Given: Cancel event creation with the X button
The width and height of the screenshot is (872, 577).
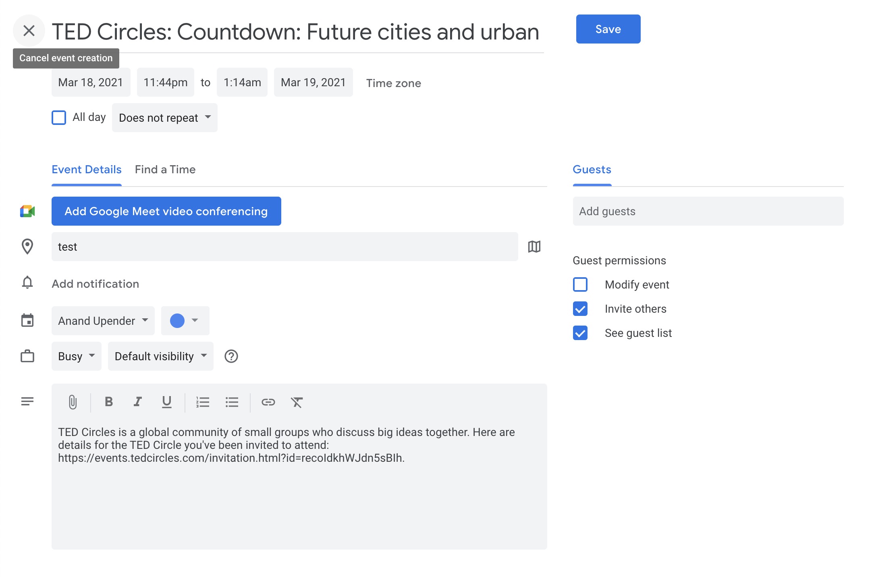Looking at the screenshot, I should tap(29, 31).
